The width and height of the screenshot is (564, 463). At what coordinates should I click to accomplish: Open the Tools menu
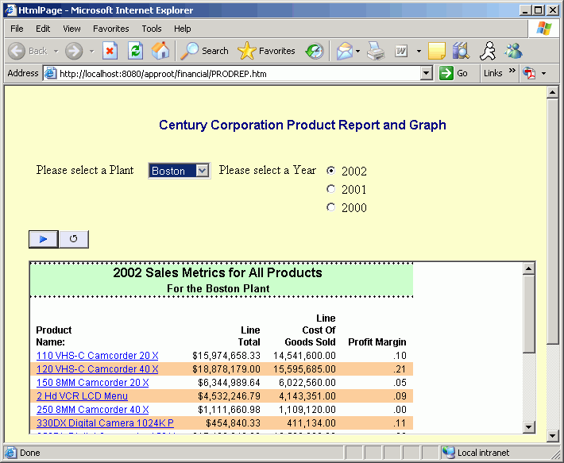[x=152, y=29]
